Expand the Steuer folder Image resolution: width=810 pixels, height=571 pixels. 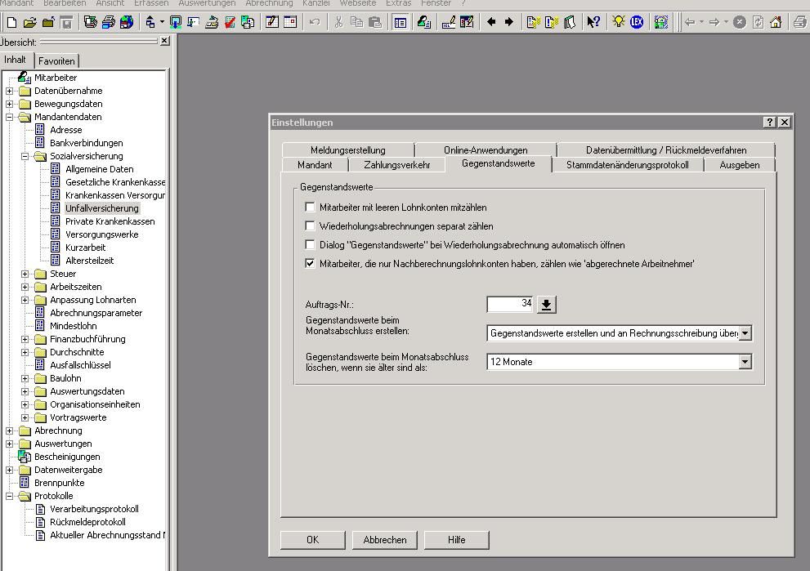tap(25, 274)
